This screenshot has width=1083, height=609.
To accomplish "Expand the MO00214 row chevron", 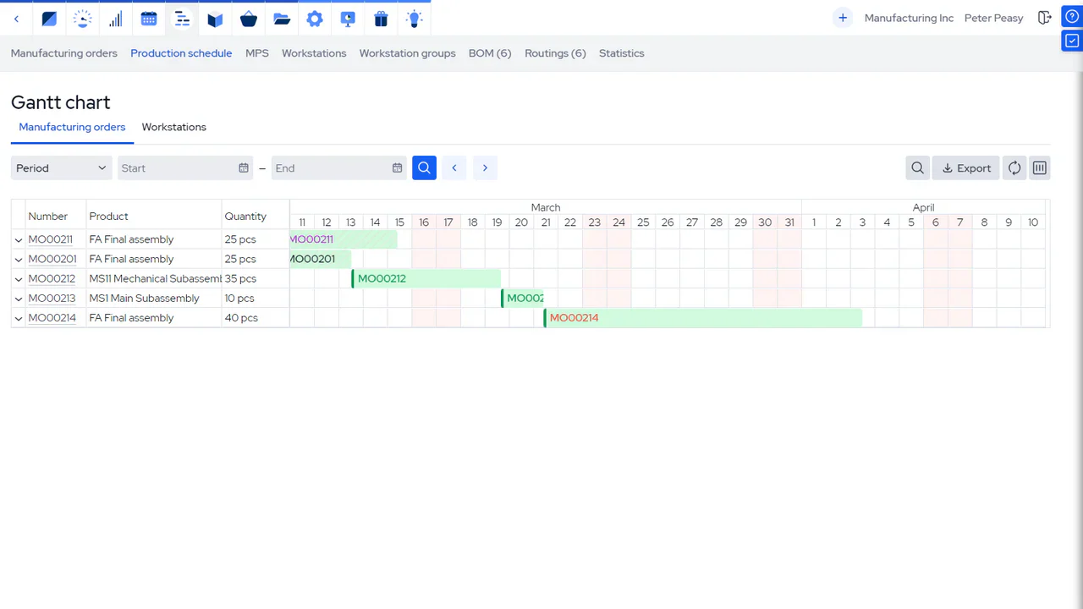I will [x=19, y=318].
